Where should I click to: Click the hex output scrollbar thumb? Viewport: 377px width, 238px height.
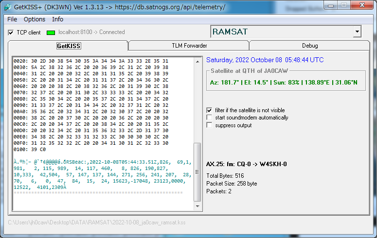[197, 172]
